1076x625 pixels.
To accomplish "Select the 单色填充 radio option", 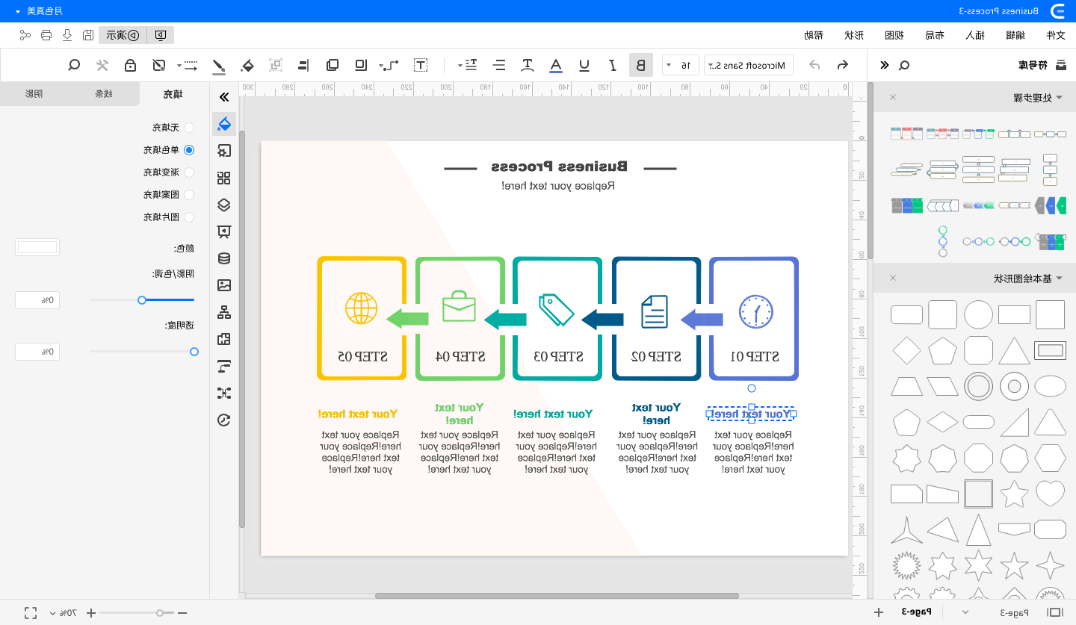I will click(189, 150).
